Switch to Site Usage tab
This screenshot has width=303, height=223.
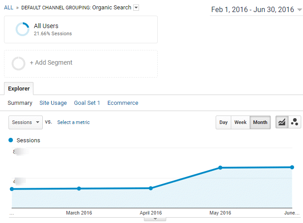pyautogui.click(x=53, y=103)
